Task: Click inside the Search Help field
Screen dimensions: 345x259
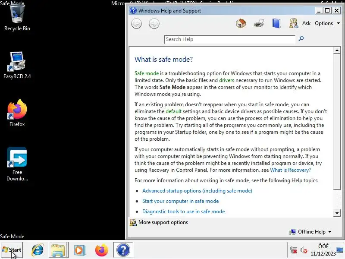Action: tap(229, 39)
